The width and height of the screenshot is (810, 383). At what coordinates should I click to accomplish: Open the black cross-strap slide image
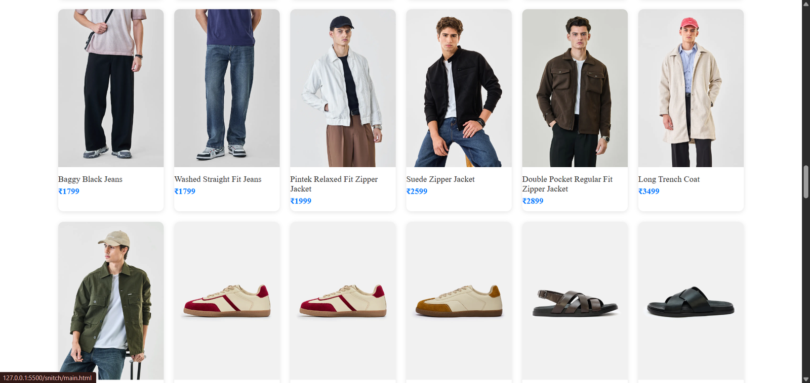click(x=691, y=302)
